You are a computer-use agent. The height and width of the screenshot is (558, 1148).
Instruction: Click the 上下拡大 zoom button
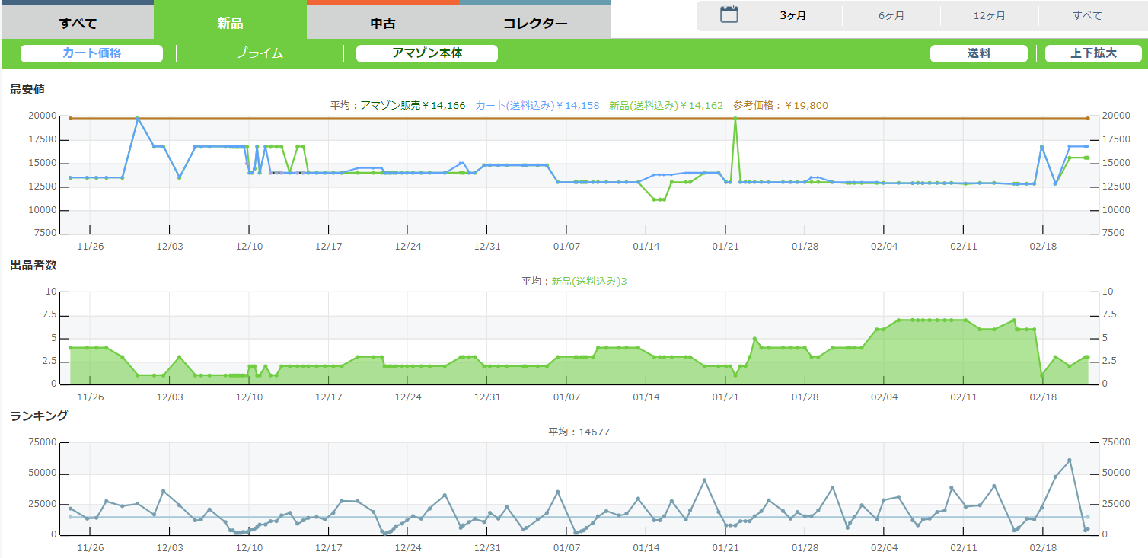(1093, 53)
